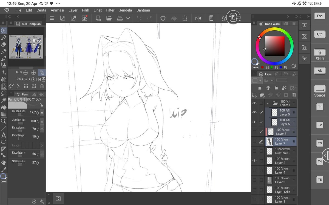Open the Layer menu

pyautogui.click(x=73, y=10)
